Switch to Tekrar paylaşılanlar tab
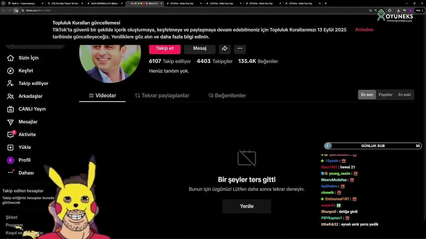Viewport: 426px width, 239px height. pos(162,96)
